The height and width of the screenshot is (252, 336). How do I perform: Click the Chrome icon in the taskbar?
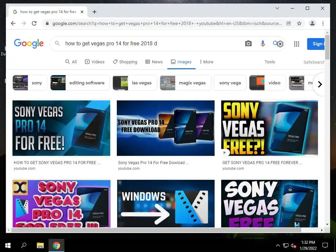[56, 245]
